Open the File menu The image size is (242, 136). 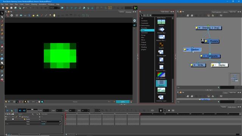point(2,4)
